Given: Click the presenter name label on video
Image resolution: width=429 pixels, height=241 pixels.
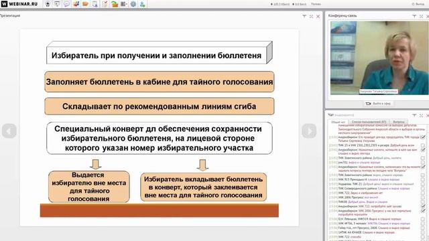Looking at the screenshot, I should click(x=378, y=92).
